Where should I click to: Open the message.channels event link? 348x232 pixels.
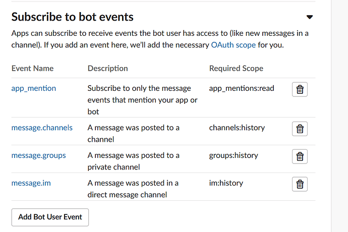(42, 128)
